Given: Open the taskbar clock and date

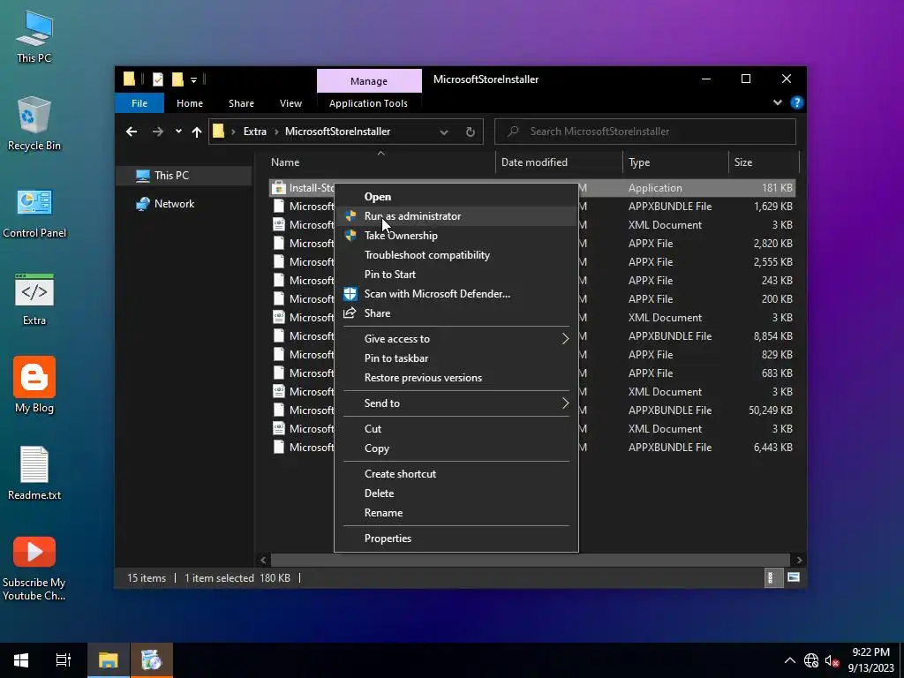Looking at the screenshot, I should click(870, 660).
